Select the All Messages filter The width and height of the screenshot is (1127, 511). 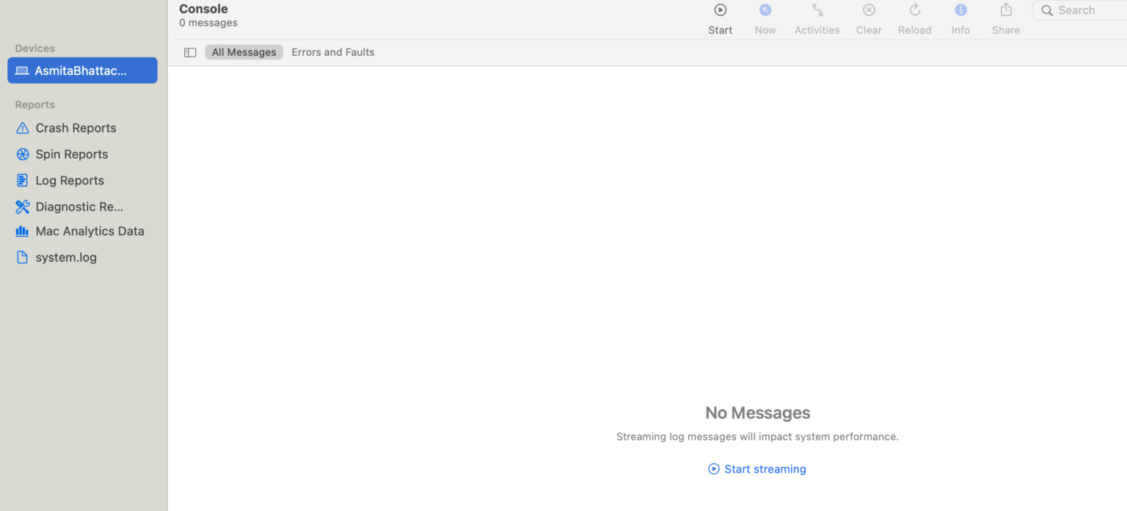pyautogui.click(x=244, y=52)
